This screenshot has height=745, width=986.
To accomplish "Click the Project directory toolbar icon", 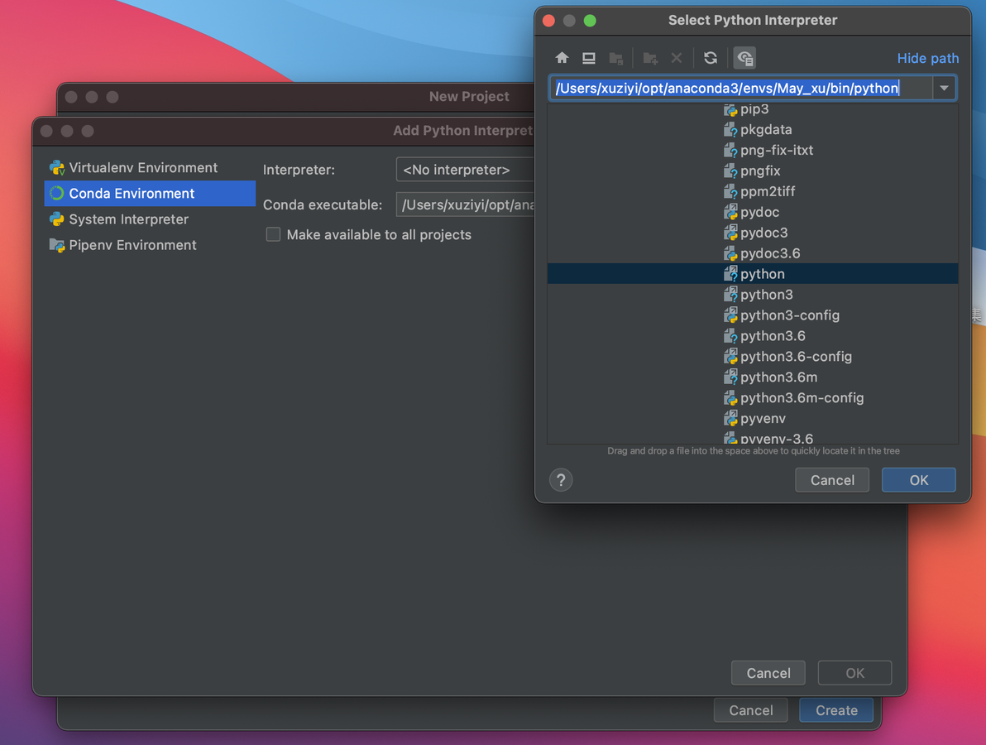I will (x=616, y=59).
